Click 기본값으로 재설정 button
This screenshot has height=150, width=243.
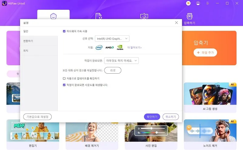tap(37, 117)
